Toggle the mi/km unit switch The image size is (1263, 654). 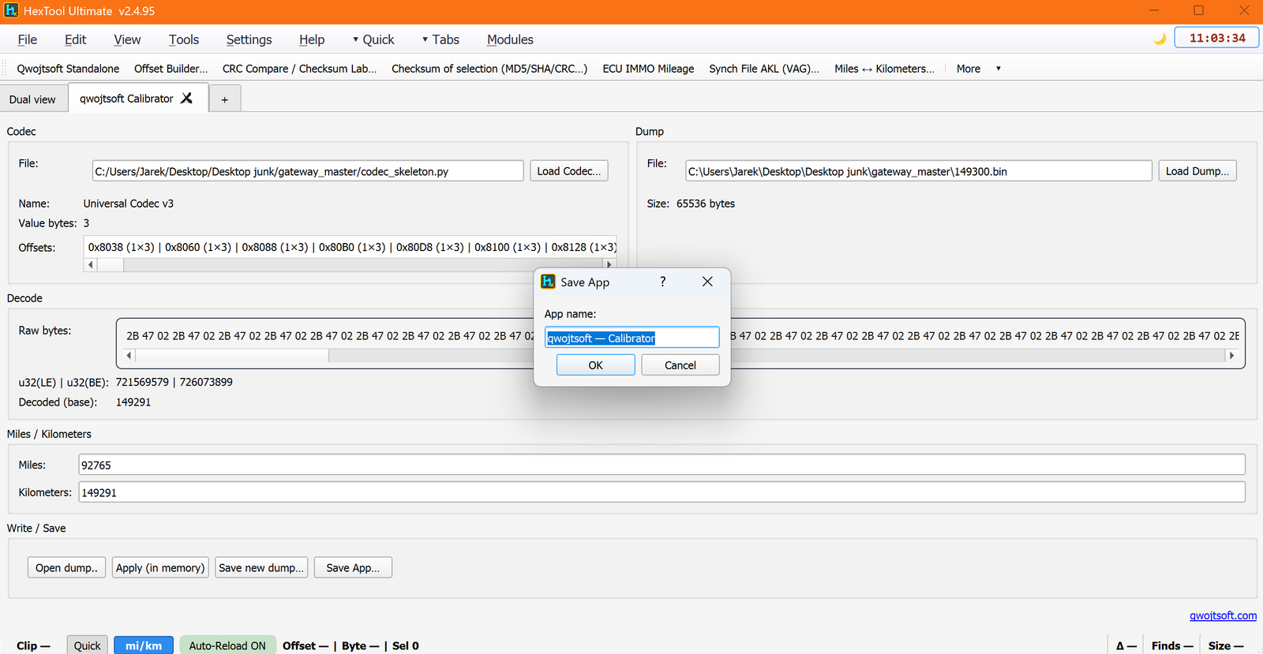coord(144,645)
